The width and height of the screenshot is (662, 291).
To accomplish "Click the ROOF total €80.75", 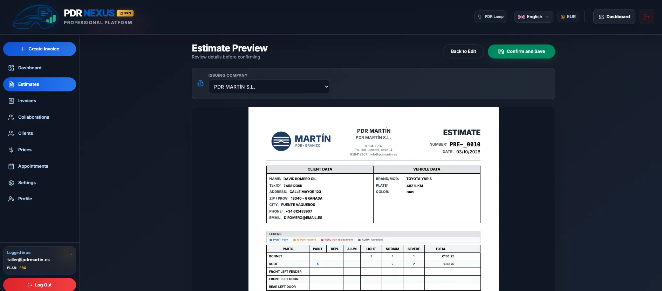I will [449, 264].
